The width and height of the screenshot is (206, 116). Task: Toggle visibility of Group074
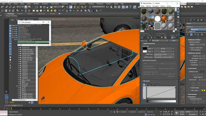pos(19,86)
